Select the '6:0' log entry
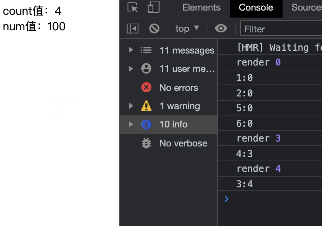322x226 pixels. (270, 123)
